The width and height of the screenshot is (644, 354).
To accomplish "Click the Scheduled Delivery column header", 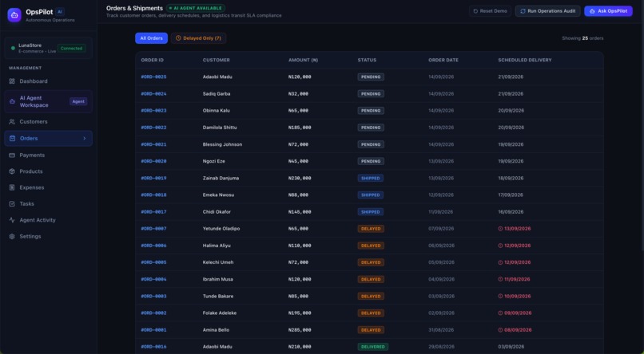I will click(x=524, y=61).
